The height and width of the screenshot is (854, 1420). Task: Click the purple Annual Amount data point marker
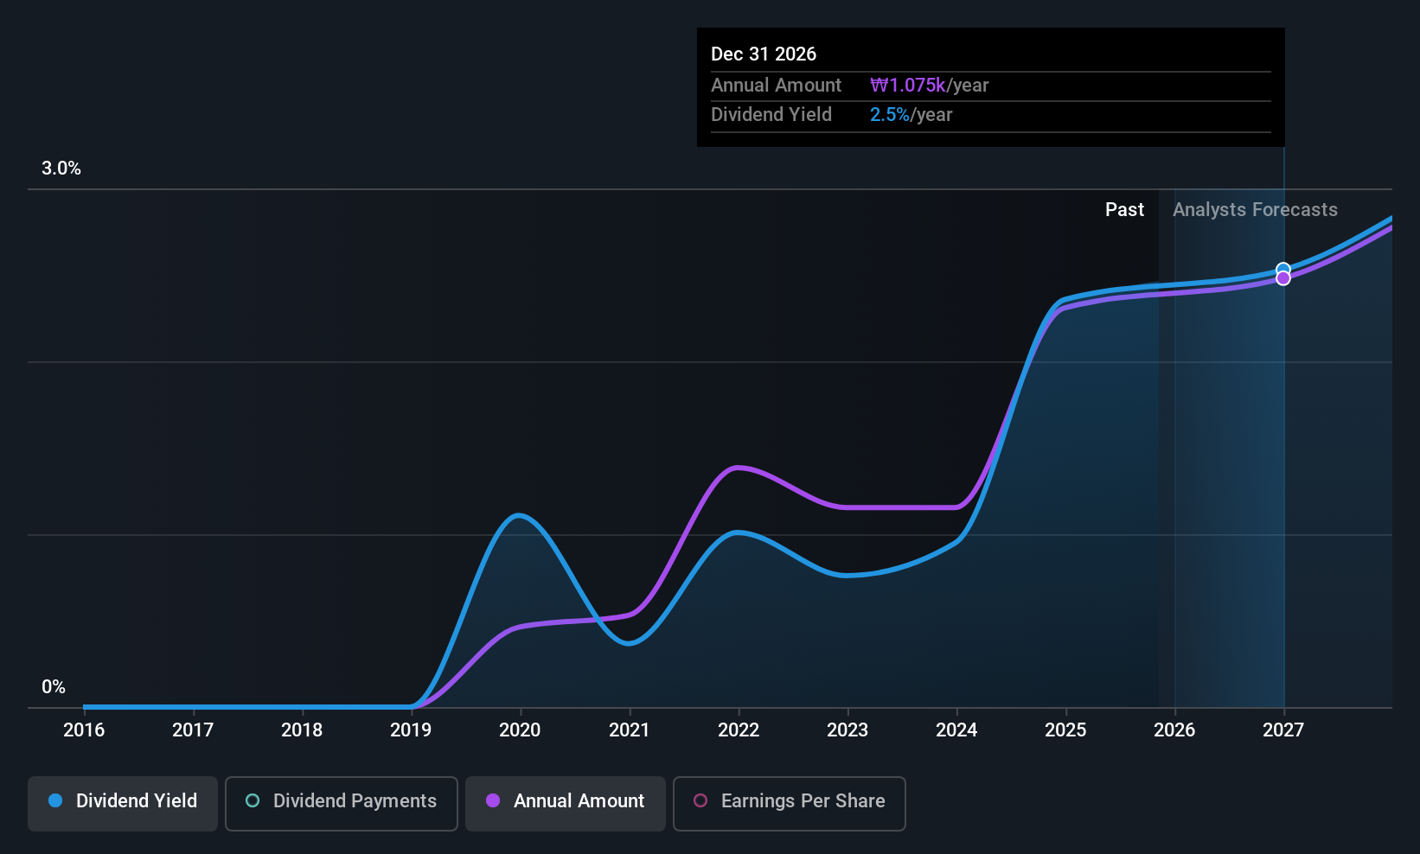pyautogui.click(x=1283, y=278)
